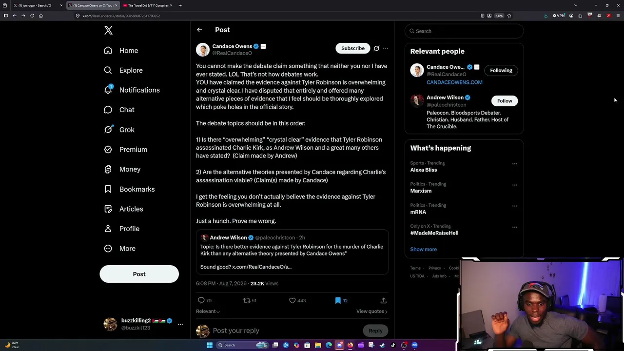Open options for Marxism trend
624x351 pixels.
pyautogui.click(x=514, y=185)
